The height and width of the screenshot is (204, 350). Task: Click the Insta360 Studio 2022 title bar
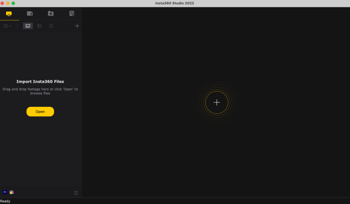[x=175, y=3]
